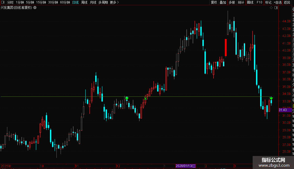Open the 多股 multi-stock view

pos(232,2)
